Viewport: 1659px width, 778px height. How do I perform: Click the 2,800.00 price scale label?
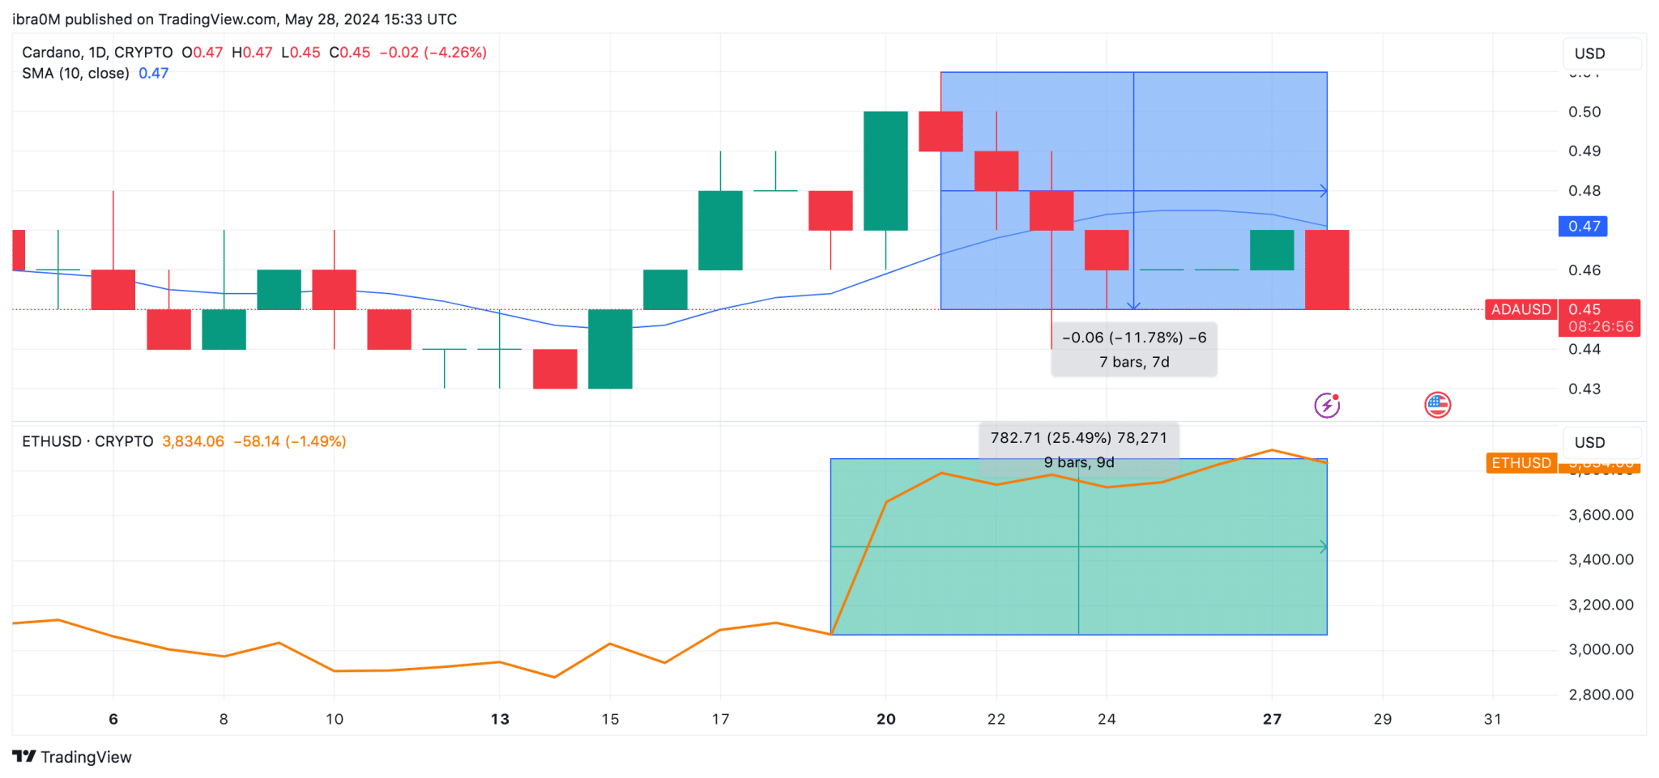[1601, 695]
